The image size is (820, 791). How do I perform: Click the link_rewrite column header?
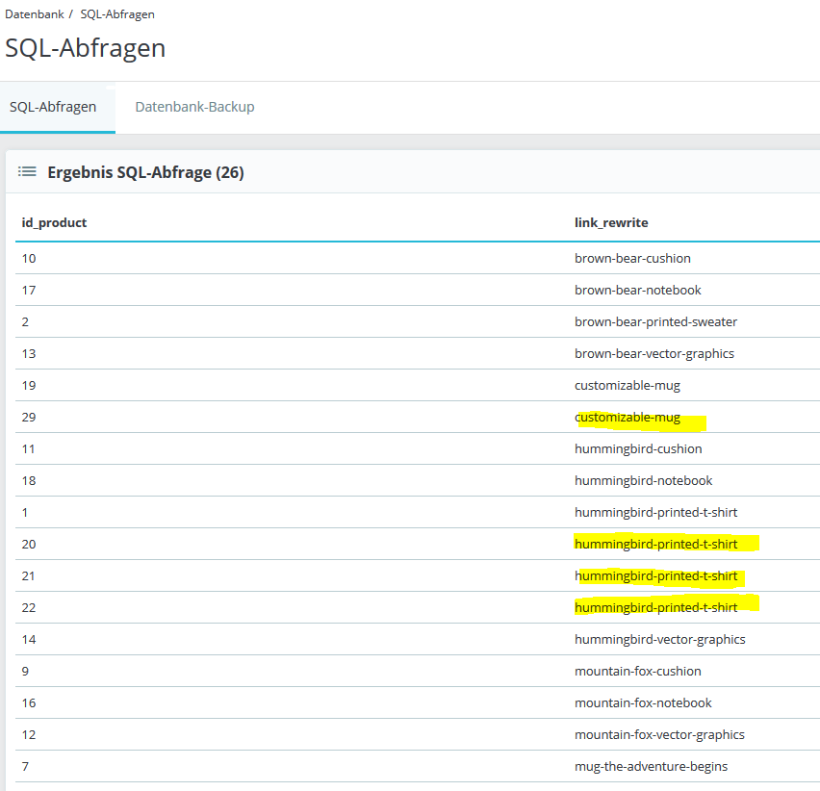[611, 222]
